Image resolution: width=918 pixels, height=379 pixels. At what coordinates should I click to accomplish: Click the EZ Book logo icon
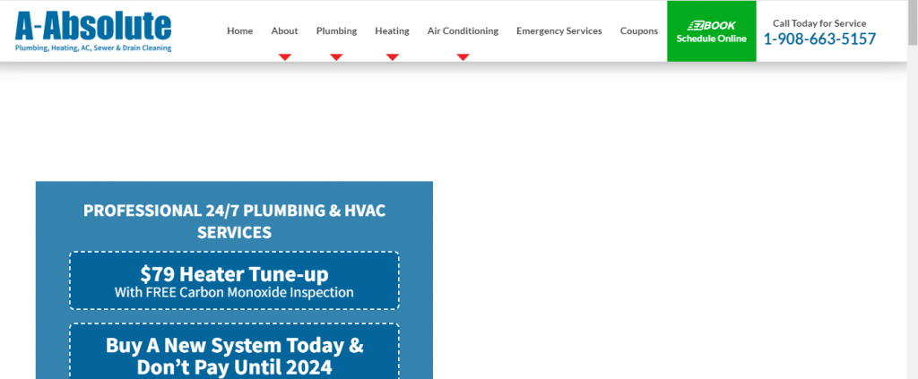click(711, 25)
